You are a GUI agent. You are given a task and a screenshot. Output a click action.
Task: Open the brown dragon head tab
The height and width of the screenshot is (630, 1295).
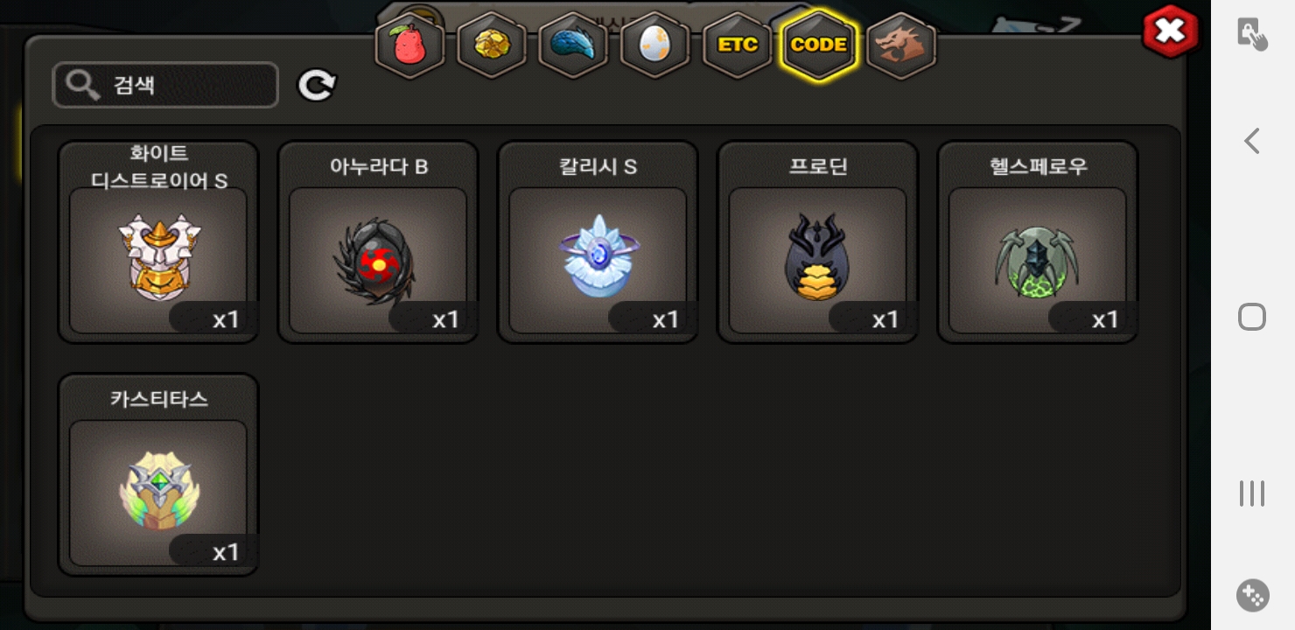901,45
